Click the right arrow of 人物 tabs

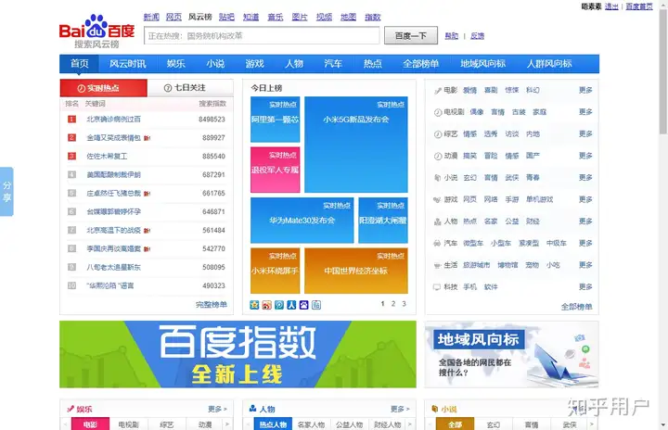tap(410, 424)
